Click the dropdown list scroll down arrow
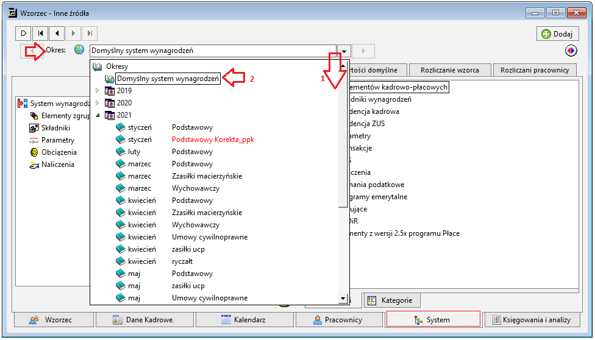Viewport: 595px width, 340px height. (343, 299)
